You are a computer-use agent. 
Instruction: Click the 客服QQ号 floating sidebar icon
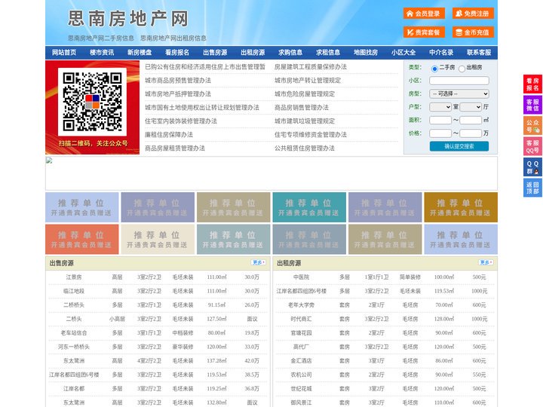(x=532, y=146)
